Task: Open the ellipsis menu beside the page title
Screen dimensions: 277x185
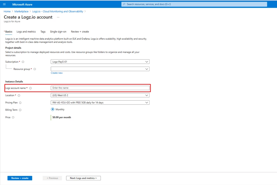Action: (x=58, y=17)
